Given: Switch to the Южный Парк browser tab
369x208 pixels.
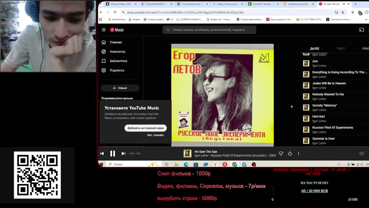Looking at the screenshot, I should (x=121, y=4).
